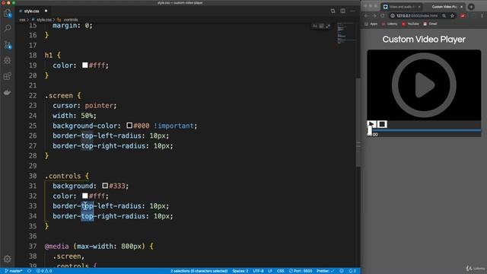The image size is (487, 274).
Task: Bookmark this page with the star icon
Action: [452, 15]
